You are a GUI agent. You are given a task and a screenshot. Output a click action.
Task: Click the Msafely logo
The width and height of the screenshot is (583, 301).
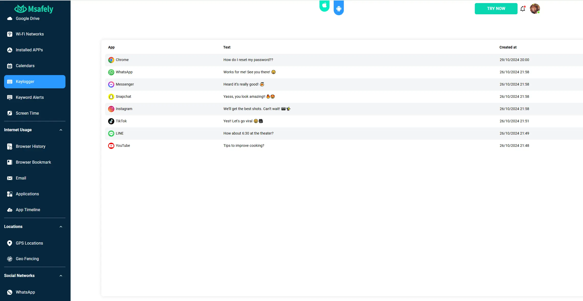point(34,9)
